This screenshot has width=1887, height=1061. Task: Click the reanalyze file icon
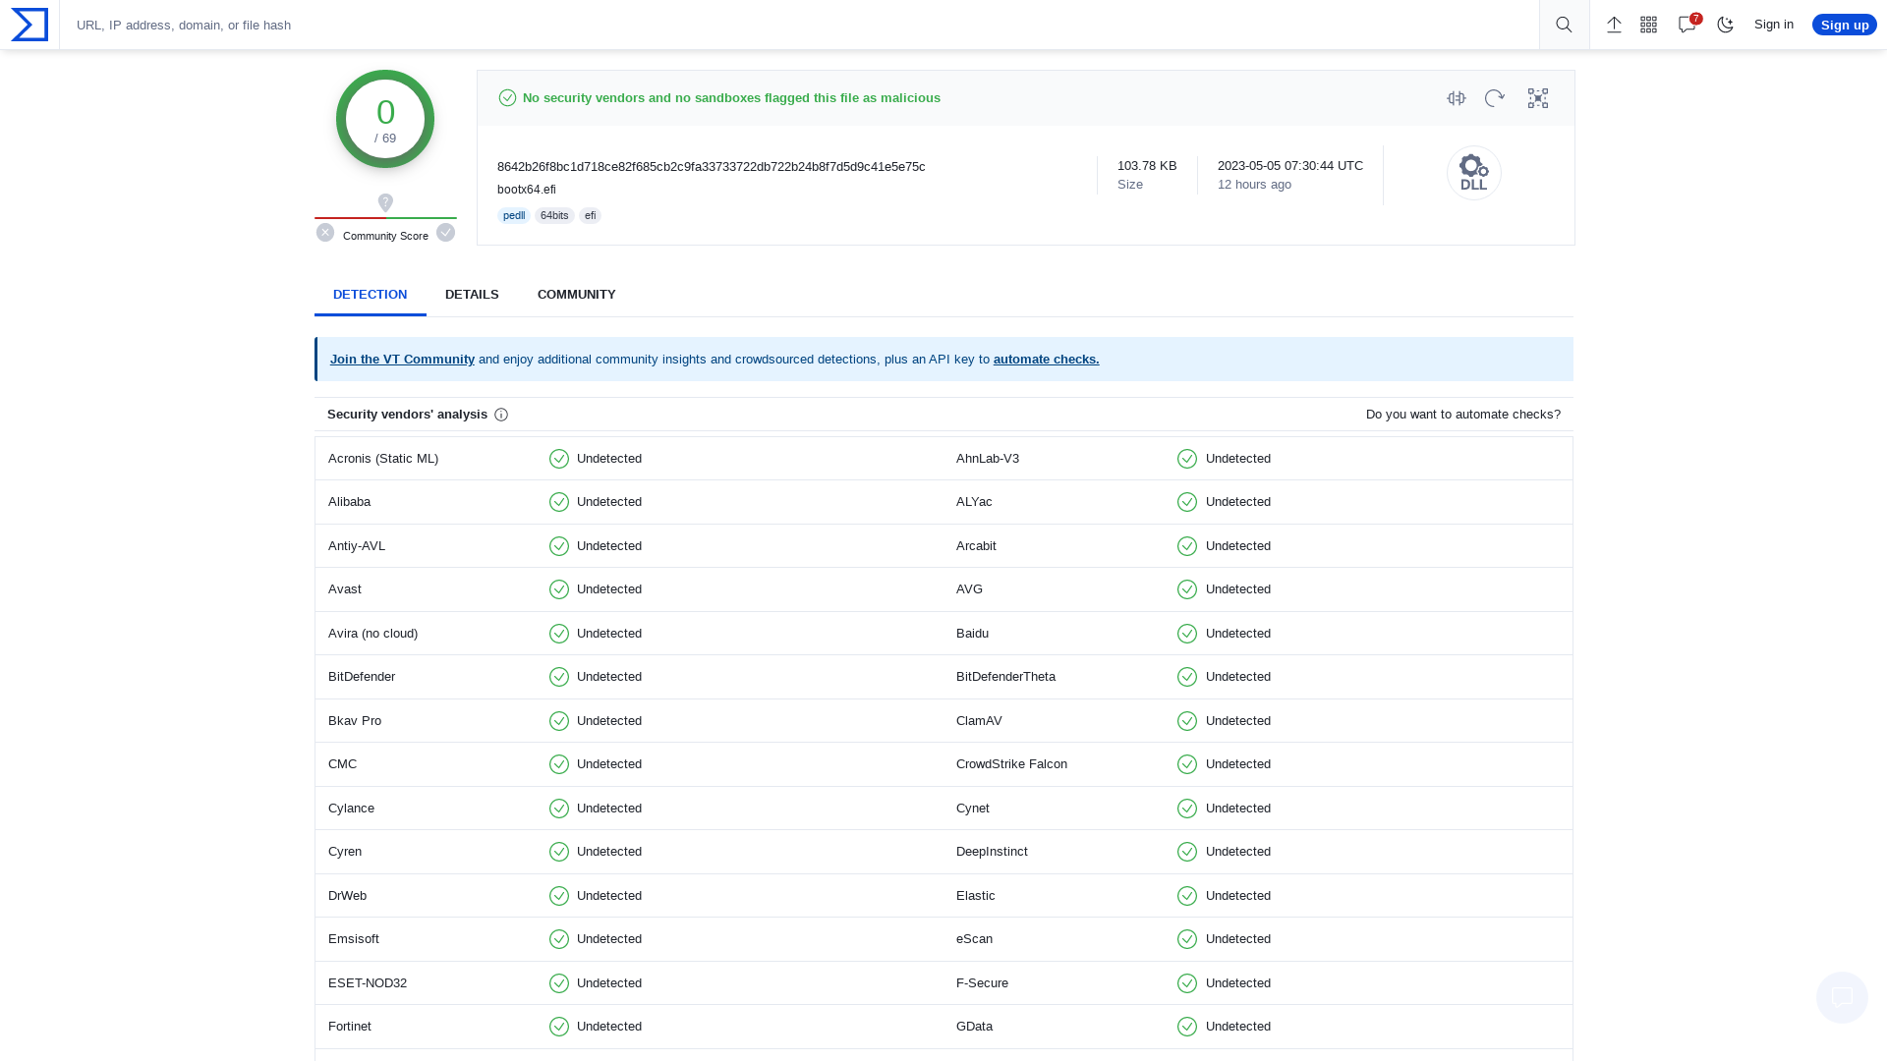coord(1495,98)
